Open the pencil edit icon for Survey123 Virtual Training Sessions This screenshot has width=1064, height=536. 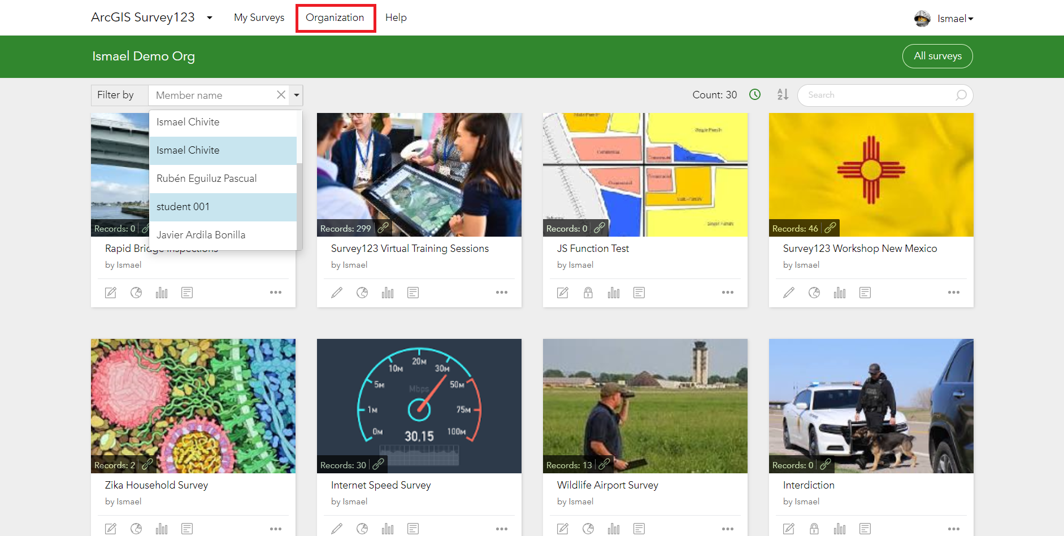(x=337, y=293)
